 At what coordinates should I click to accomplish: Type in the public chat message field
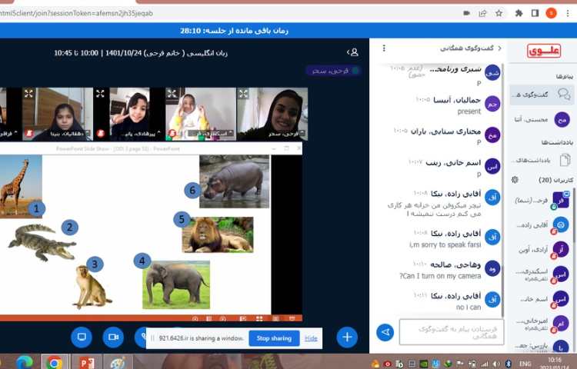[x=451, y=332]
